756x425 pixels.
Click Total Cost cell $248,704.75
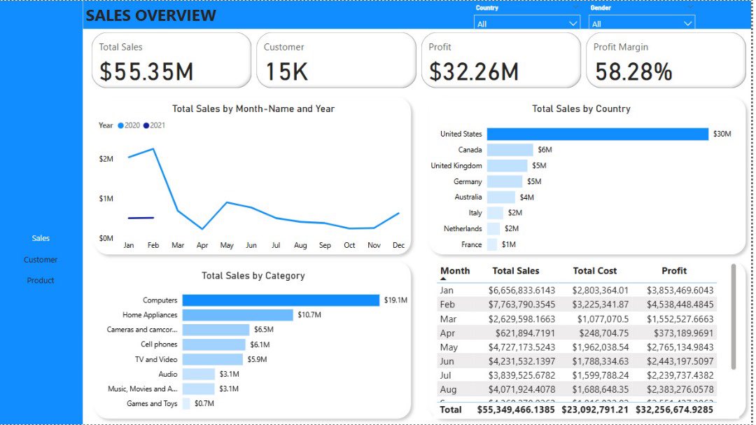coord(603,333)
